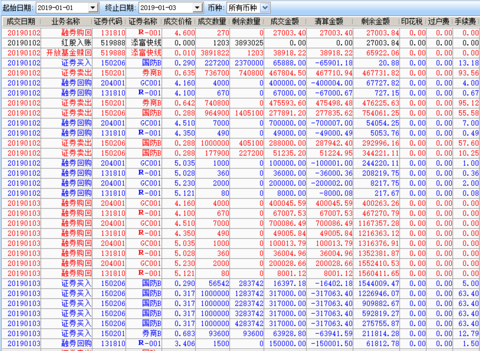Click the amount cell 475593.60
Screen dimensions: 480x351
[x=285, y=103]
